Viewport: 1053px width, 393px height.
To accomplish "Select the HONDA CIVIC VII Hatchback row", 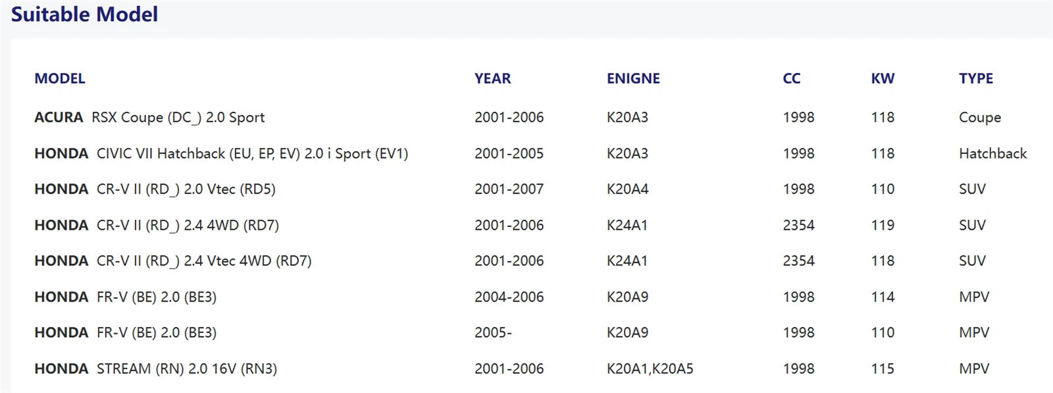I will [221, 153].
